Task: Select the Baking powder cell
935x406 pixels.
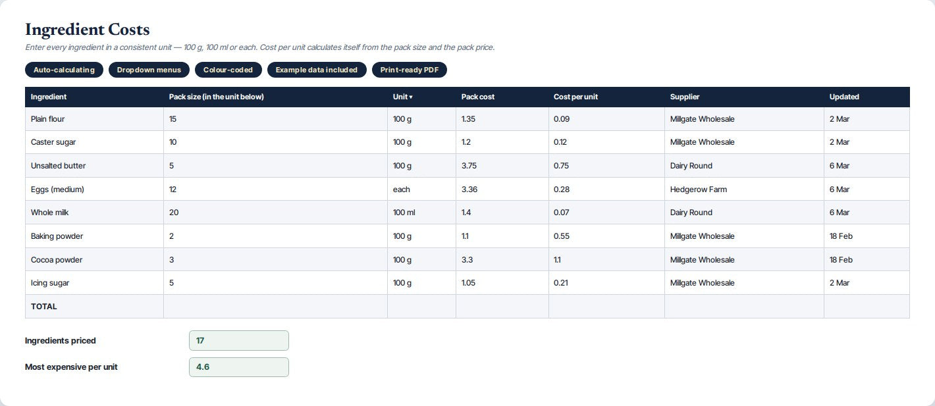Action: 94,236
